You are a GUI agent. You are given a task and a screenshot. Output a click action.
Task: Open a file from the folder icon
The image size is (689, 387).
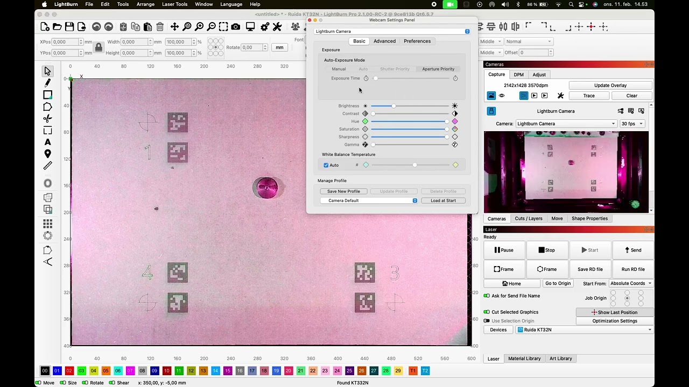tap(57, 27)
